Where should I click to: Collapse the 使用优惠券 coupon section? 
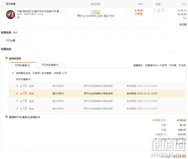pos(7,58)
